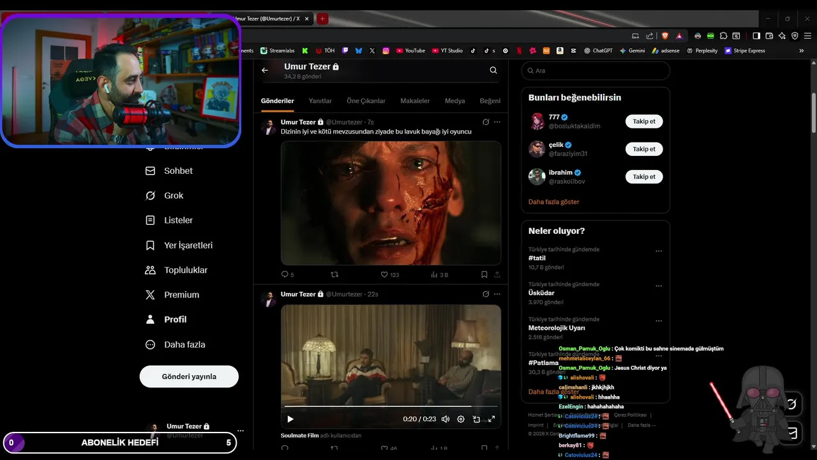
Task: Open more options for Meteorolojik Uyarı trend
Action: (x=659, y=321)
